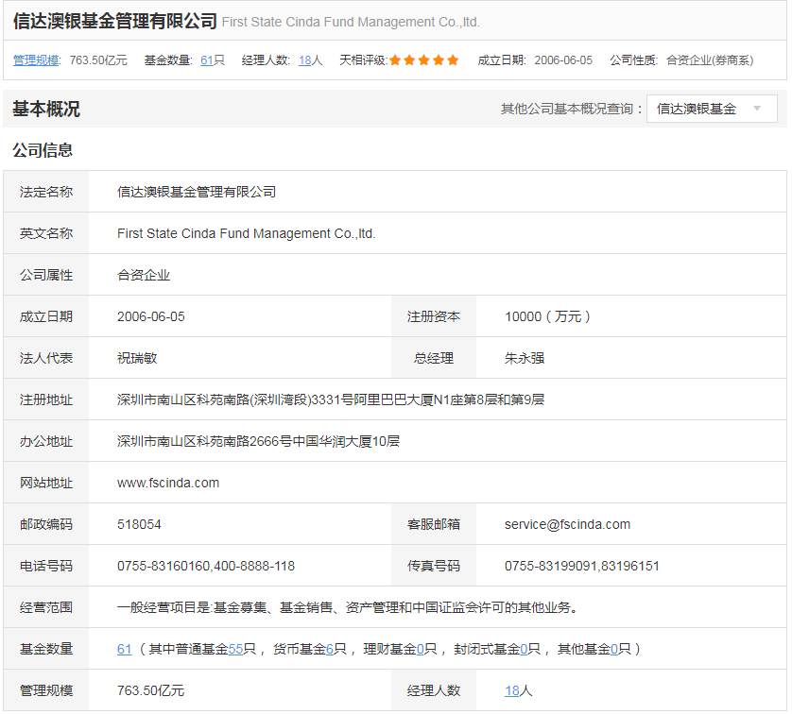Click the service@fscinda.com email address
This screenshot has width=792, height=714.
567,524
